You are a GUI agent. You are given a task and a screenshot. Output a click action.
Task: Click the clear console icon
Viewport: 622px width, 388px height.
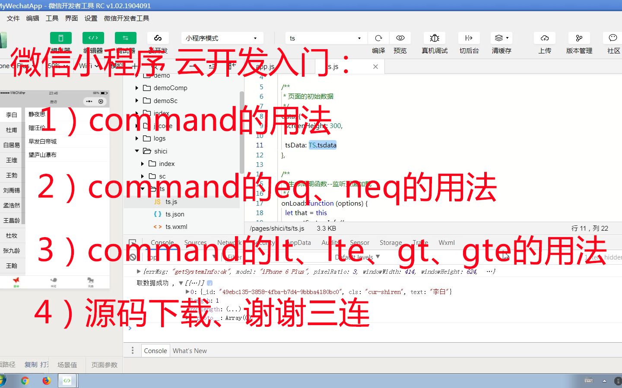pos(133,257)
